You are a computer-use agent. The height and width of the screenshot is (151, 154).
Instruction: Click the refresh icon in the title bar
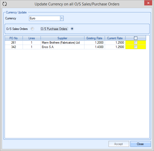coord(4,4)
